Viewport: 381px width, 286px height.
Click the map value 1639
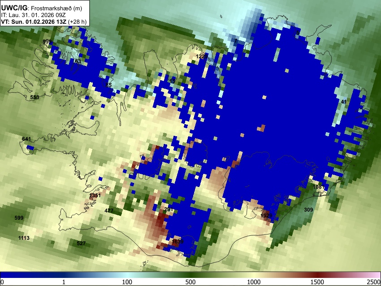coord(178,241)
